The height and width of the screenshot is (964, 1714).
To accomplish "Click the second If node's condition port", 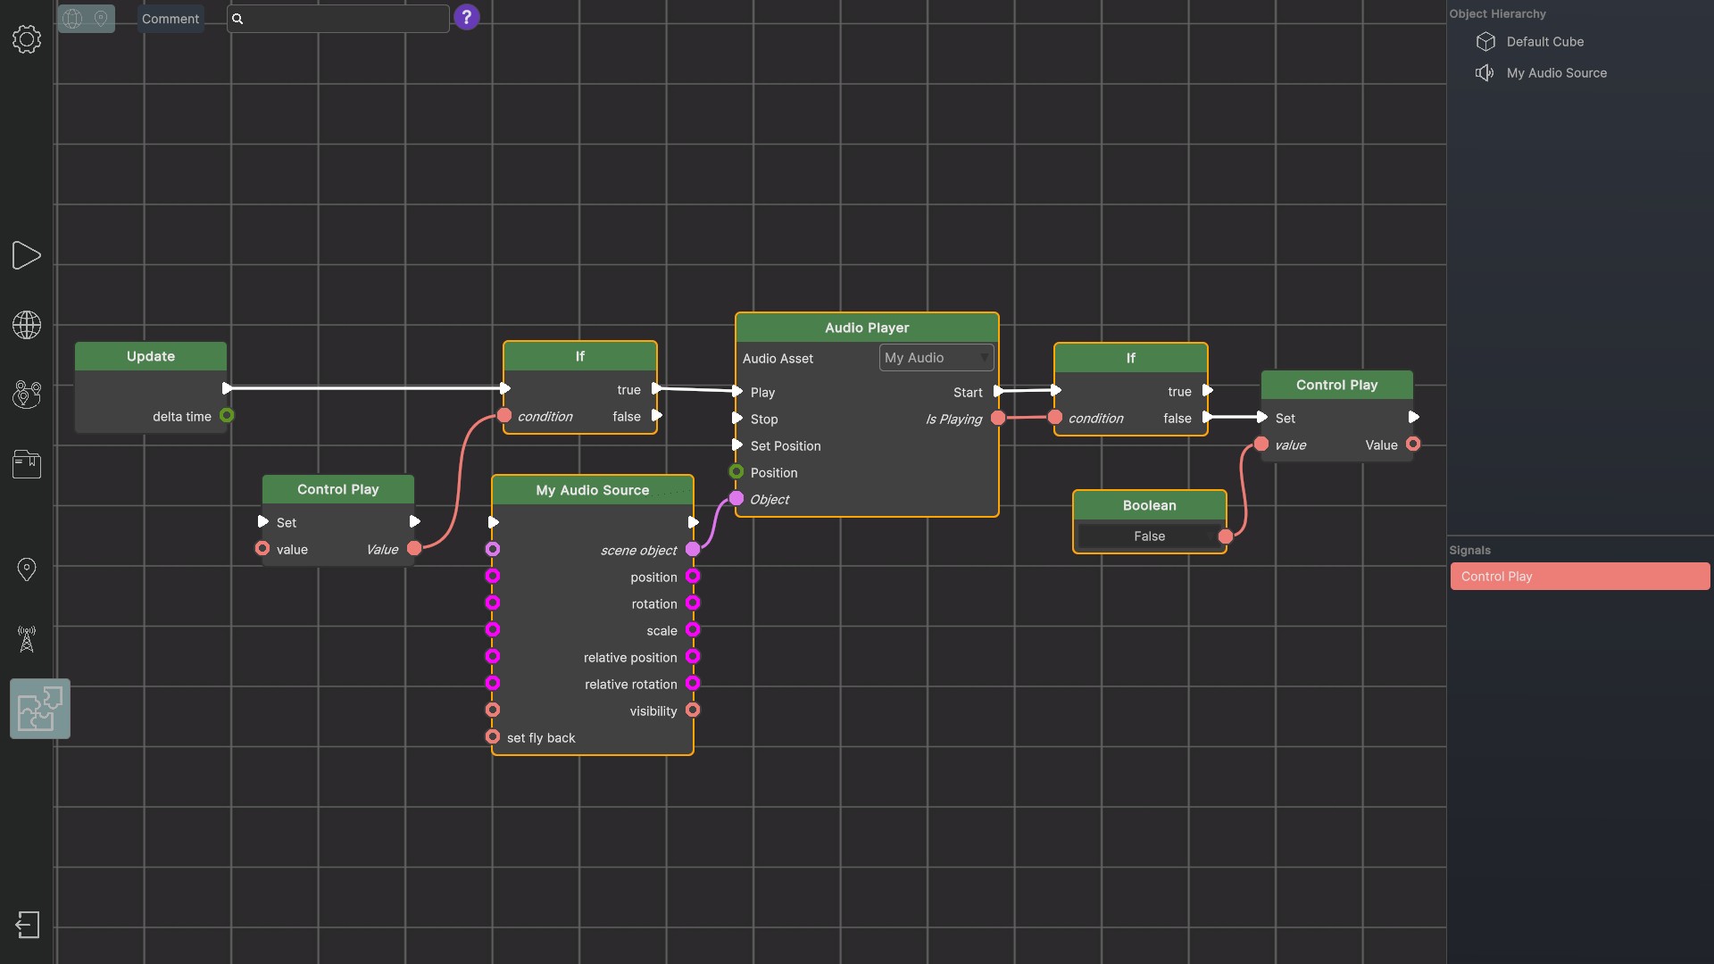I will 1055,417.
